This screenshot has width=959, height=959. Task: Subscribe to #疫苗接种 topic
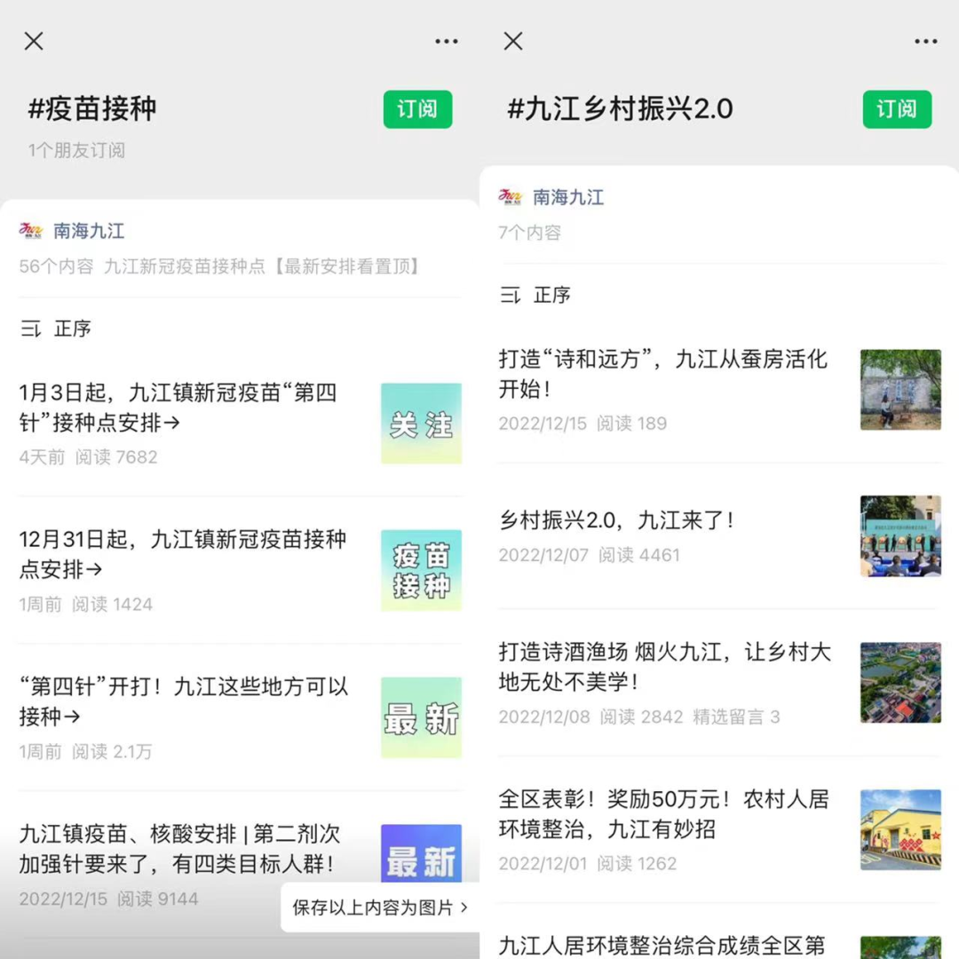(x=417, y=109)
